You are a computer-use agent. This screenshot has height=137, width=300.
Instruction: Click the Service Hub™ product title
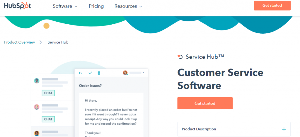205,57
